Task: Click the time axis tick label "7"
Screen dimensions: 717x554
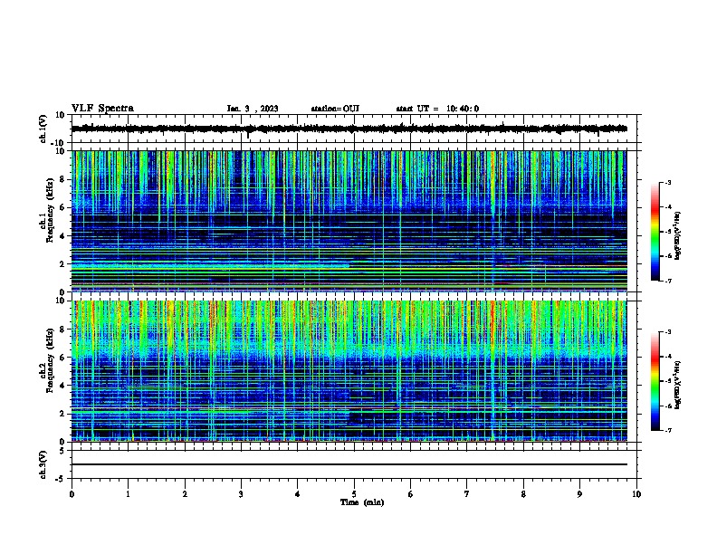Action: pos(467,494)
